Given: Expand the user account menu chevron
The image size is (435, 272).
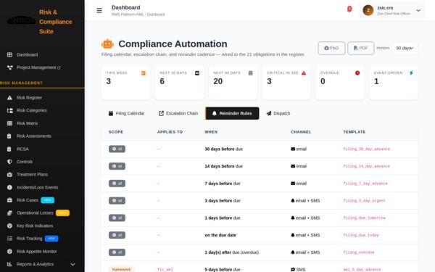Looking at the screenshot, I should (x=418, y=11).
